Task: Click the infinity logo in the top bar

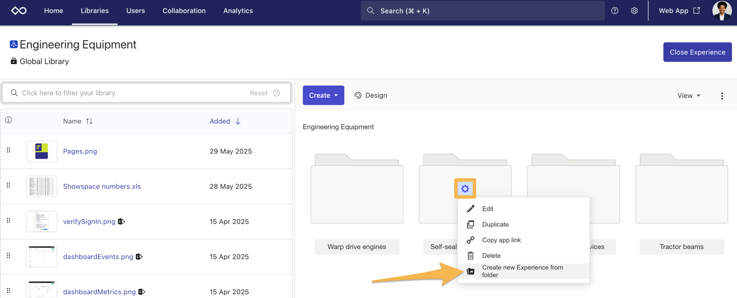Action: [x=19, y=10]
